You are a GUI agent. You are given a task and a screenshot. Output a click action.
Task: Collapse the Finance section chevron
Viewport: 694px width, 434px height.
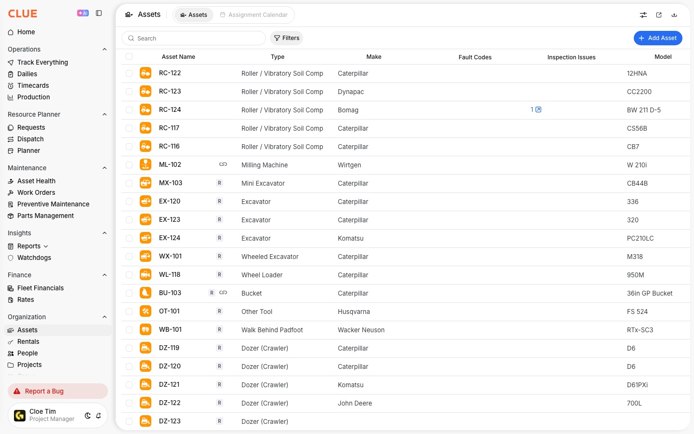pos(105,275)
